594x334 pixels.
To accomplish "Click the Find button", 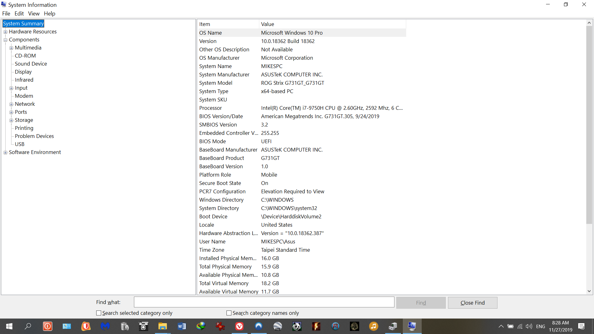I will coord(421,303).
